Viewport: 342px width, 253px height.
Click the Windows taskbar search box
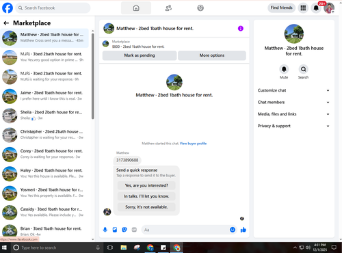pos(56,248)
